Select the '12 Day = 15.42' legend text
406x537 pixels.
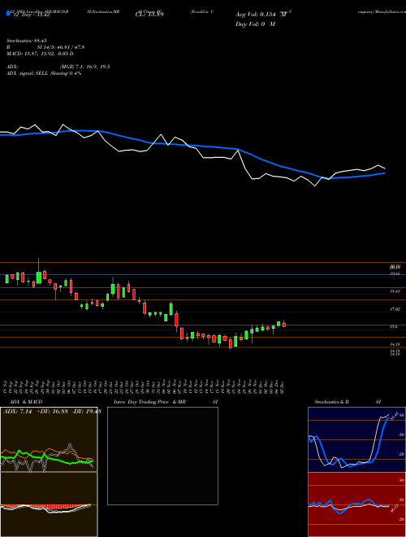(31, 15)
